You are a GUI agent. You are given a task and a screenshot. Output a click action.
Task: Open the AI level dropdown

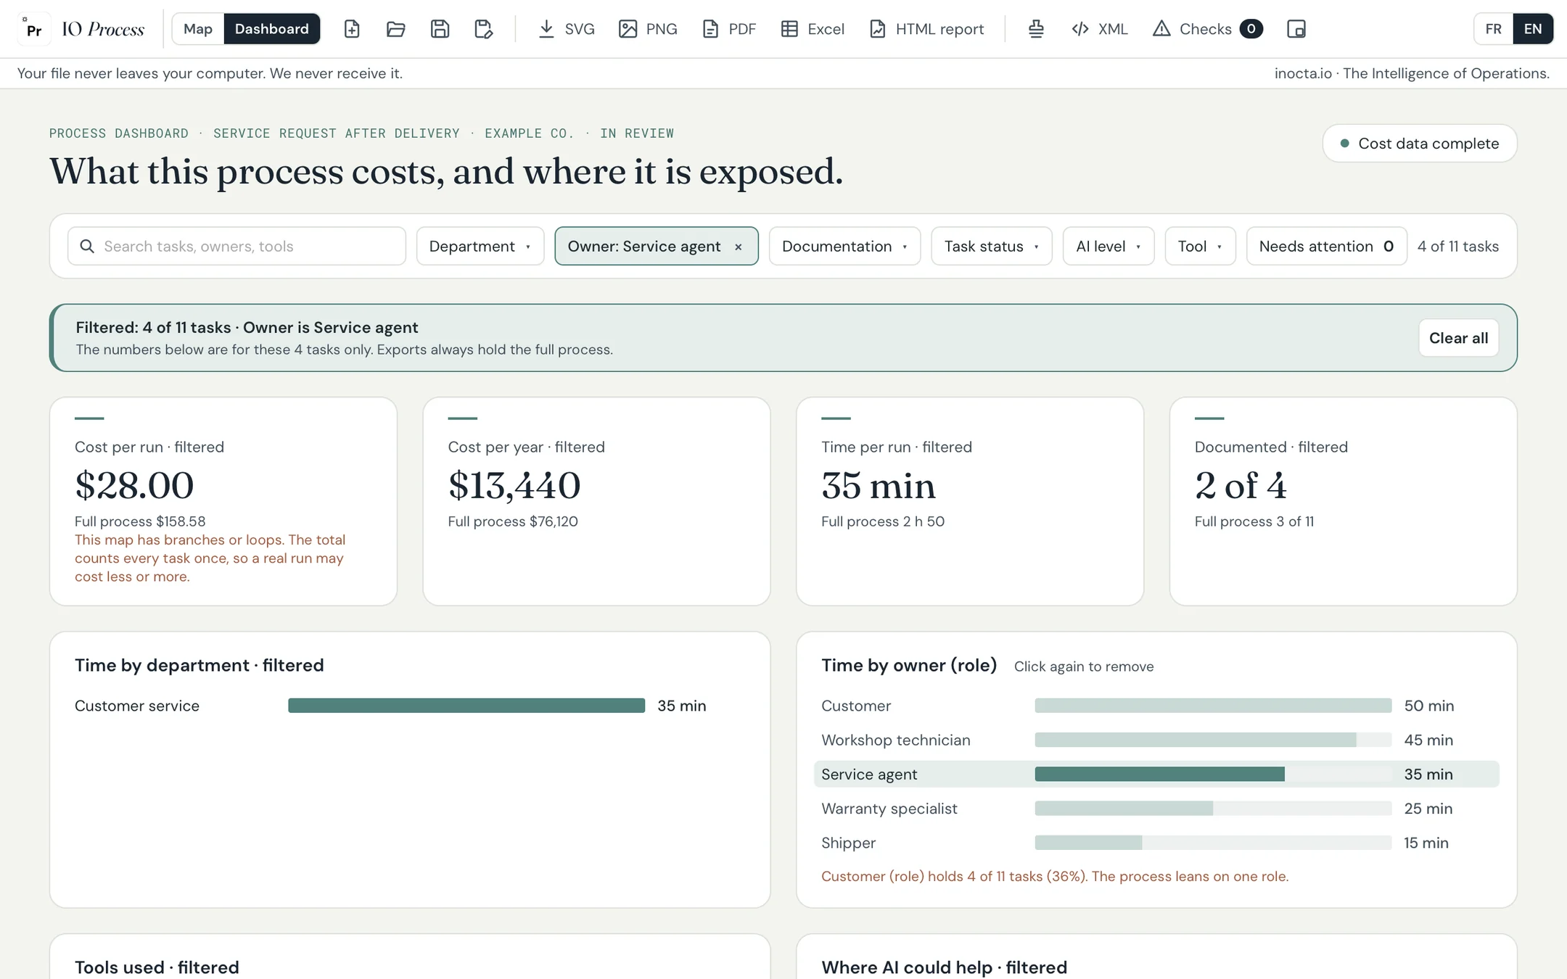pos(1109,247)
